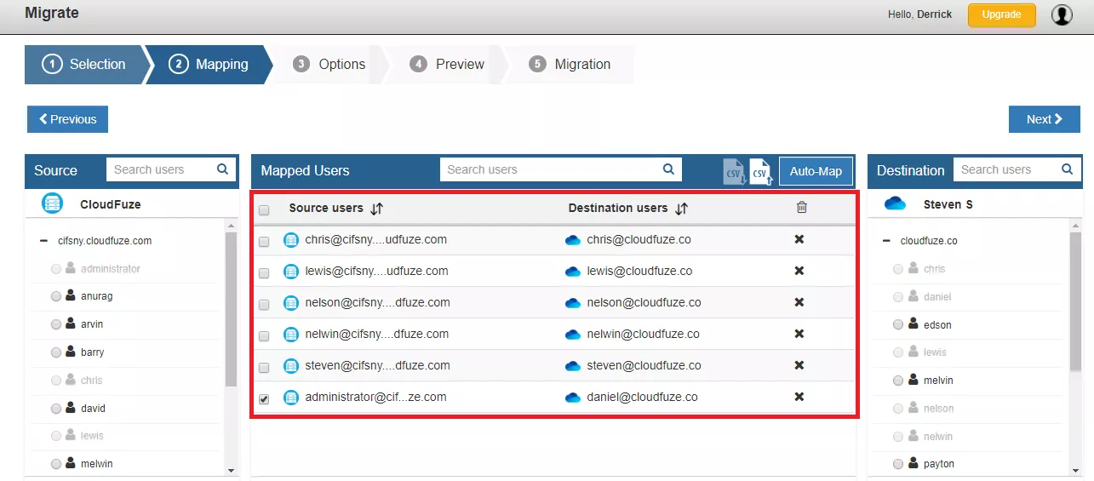Go to the Selection step tab
The width and height of the screenshot is (1094, 481).
85,65
